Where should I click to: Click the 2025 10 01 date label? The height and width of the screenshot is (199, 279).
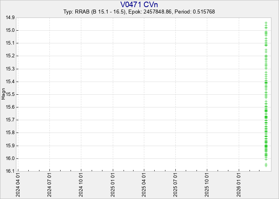click(x=207, y=185)
